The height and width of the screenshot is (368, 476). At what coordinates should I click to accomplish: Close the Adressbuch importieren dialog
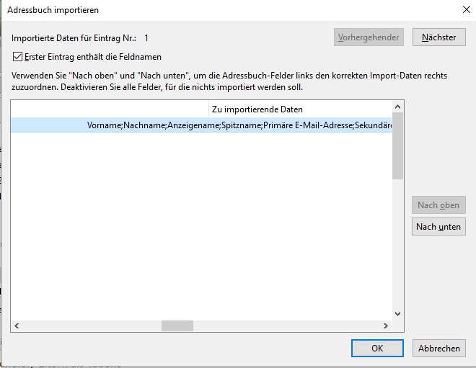pyautogui.click(x=467, y=9)
